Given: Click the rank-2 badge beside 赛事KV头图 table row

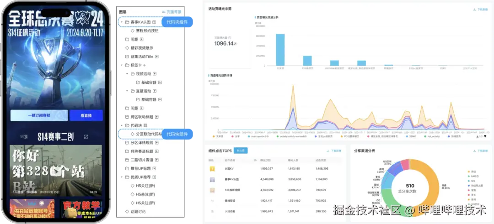Looking at the screenshot, I should coord(212,179).
